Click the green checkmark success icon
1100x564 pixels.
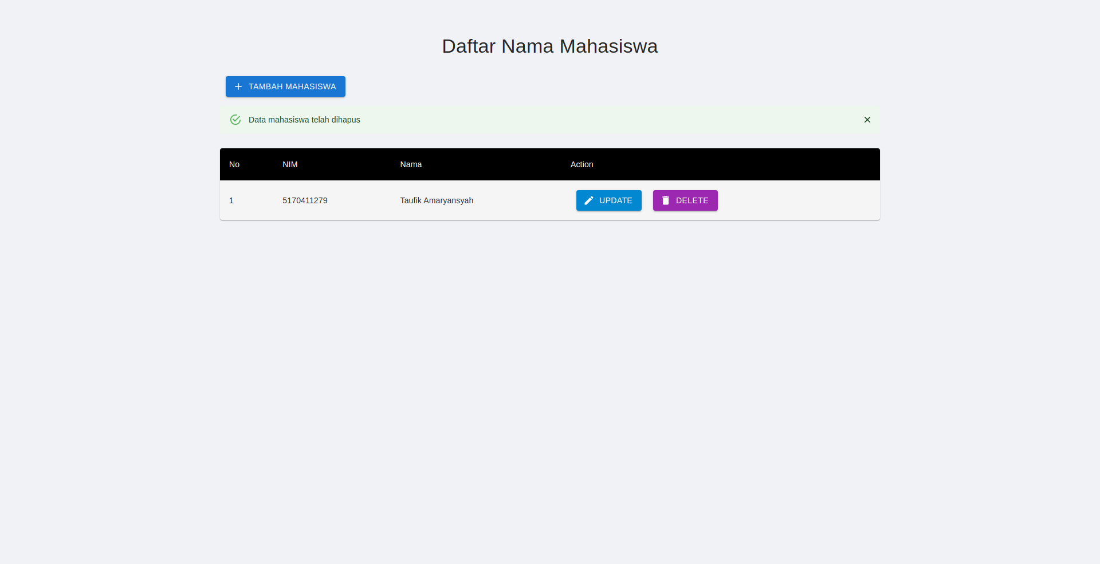235,120
